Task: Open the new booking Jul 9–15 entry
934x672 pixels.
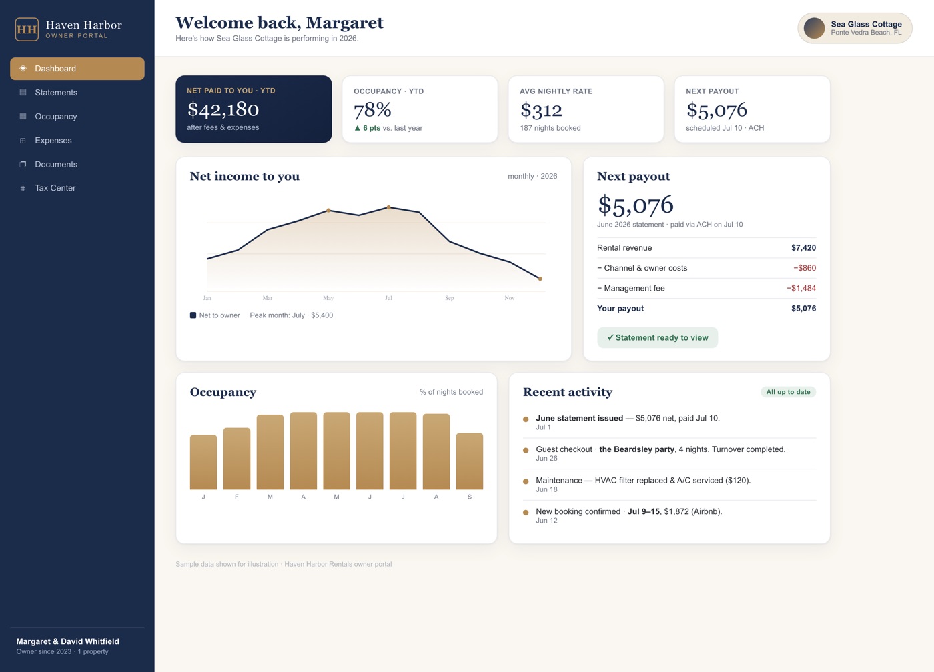Action: 669,516
